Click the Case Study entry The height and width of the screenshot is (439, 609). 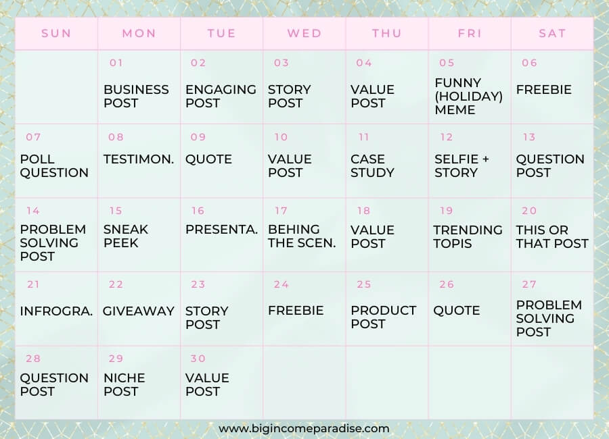pos(372,165)
